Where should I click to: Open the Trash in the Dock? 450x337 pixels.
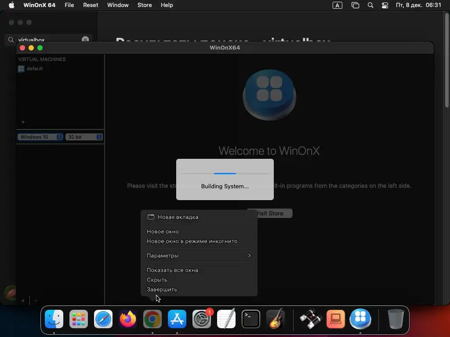(x=396, y=319)
